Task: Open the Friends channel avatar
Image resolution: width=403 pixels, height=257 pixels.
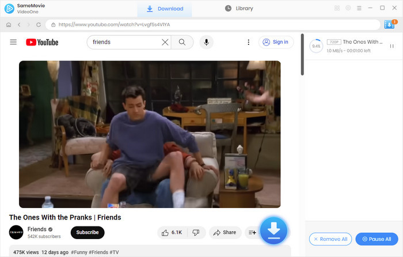Action: (x=16, y=232)
